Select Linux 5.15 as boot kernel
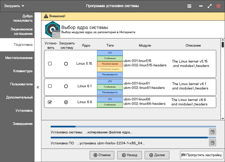225x162 pixels. [66, 63]
